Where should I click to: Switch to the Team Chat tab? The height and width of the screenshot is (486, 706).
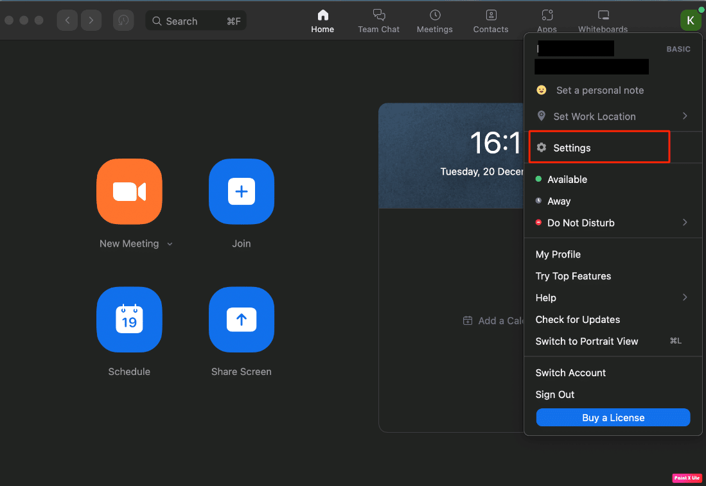[x=378, y=21]
